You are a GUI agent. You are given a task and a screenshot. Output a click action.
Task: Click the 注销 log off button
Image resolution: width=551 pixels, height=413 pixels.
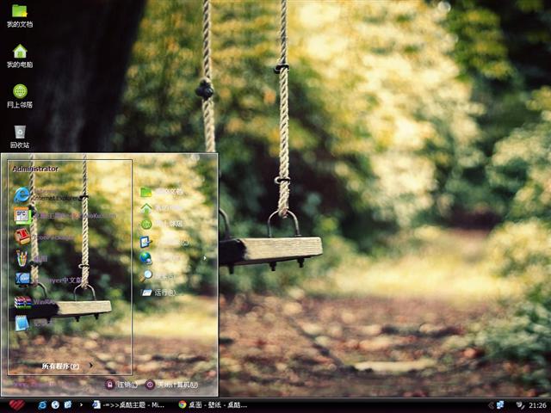click(121, 385)
